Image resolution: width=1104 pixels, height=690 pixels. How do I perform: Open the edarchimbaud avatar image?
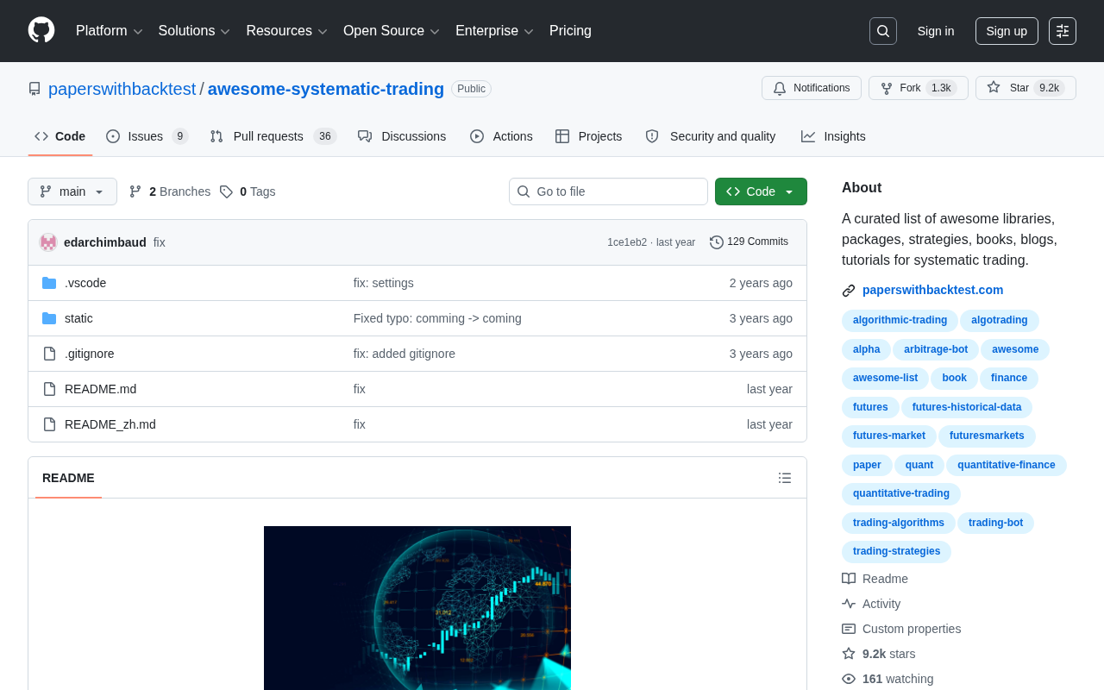click(48, 242)
